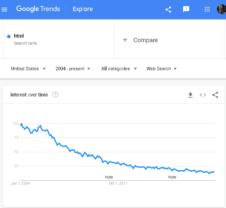Go to the Explore section
Viewport: 226px width, 208px height.
tap(83, 9)
